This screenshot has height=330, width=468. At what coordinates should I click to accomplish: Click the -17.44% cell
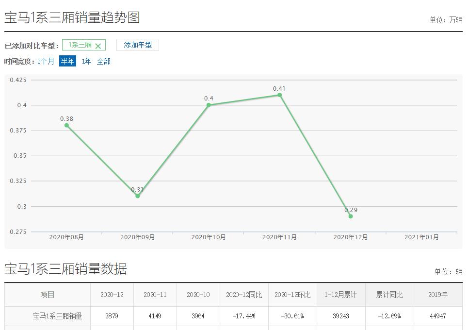pos(244,316)
